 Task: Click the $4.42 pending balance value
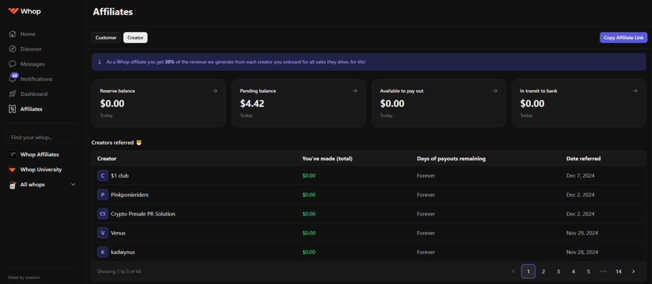(252, 103)
